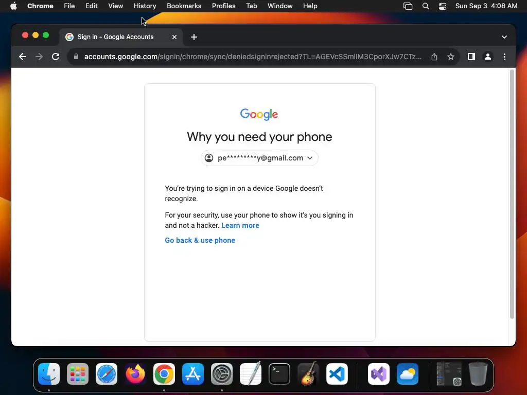Viewport: 527px width, 395px height.
Task: Reload the current page
Action: [x=56, y=57]
